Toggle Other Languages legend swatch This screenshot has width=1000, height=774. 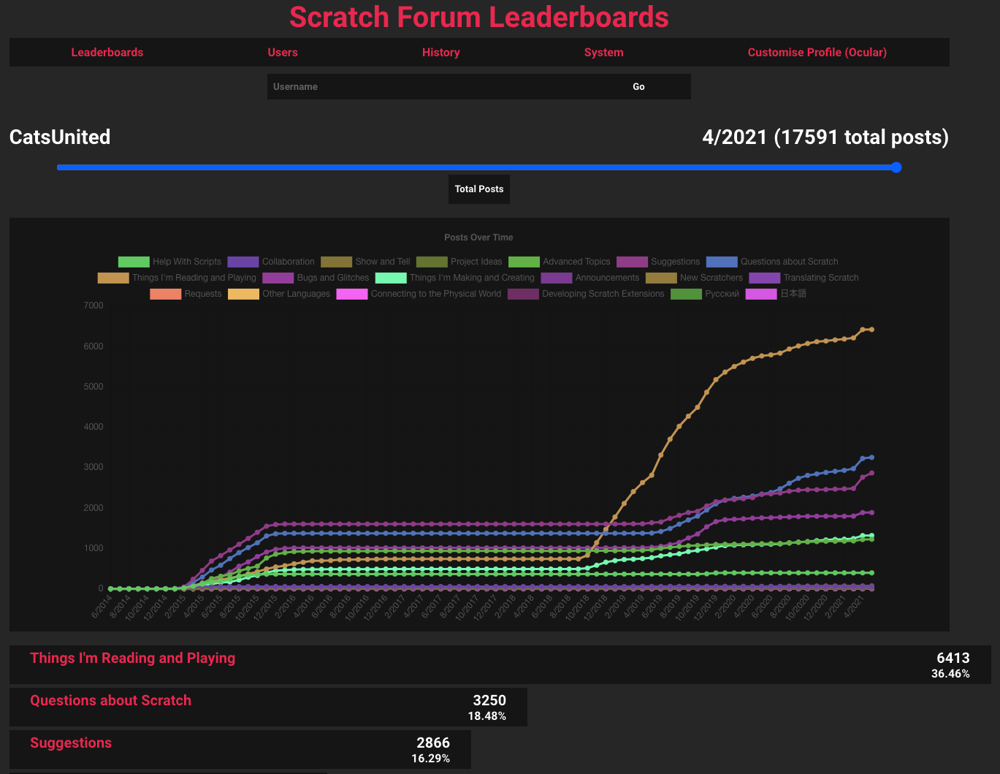(x=244, y=294)
